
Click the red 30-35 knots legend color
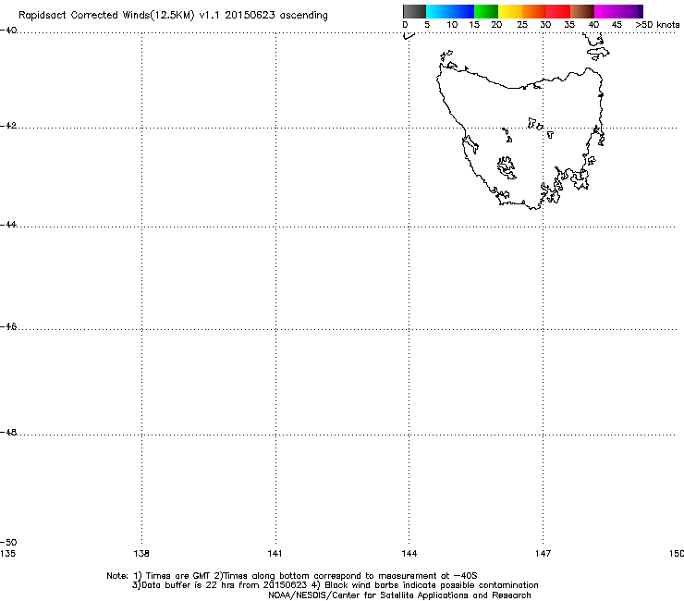point(558,11)
